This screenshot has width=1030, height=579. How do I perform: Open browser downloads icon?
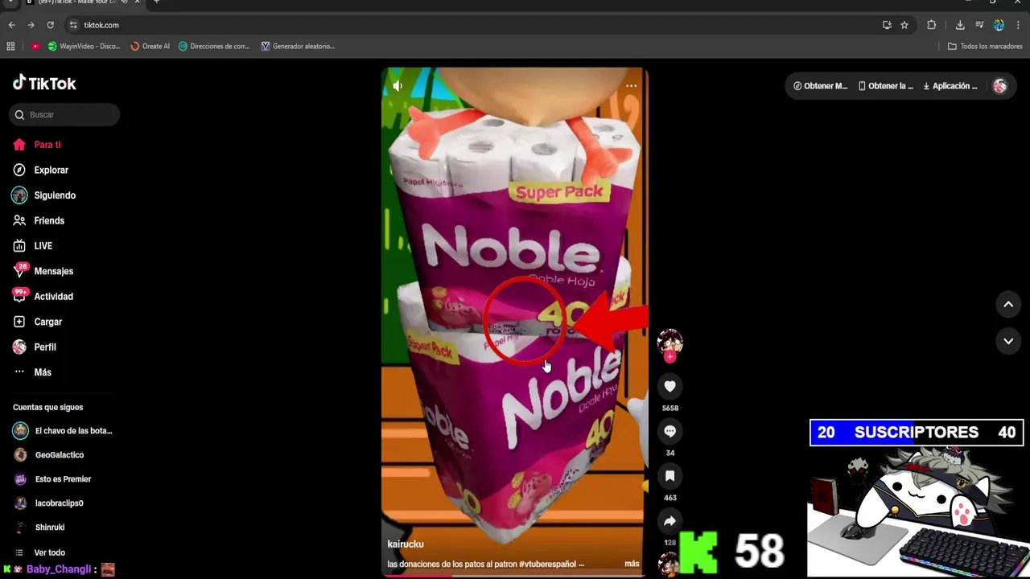(x=960, y=25)
